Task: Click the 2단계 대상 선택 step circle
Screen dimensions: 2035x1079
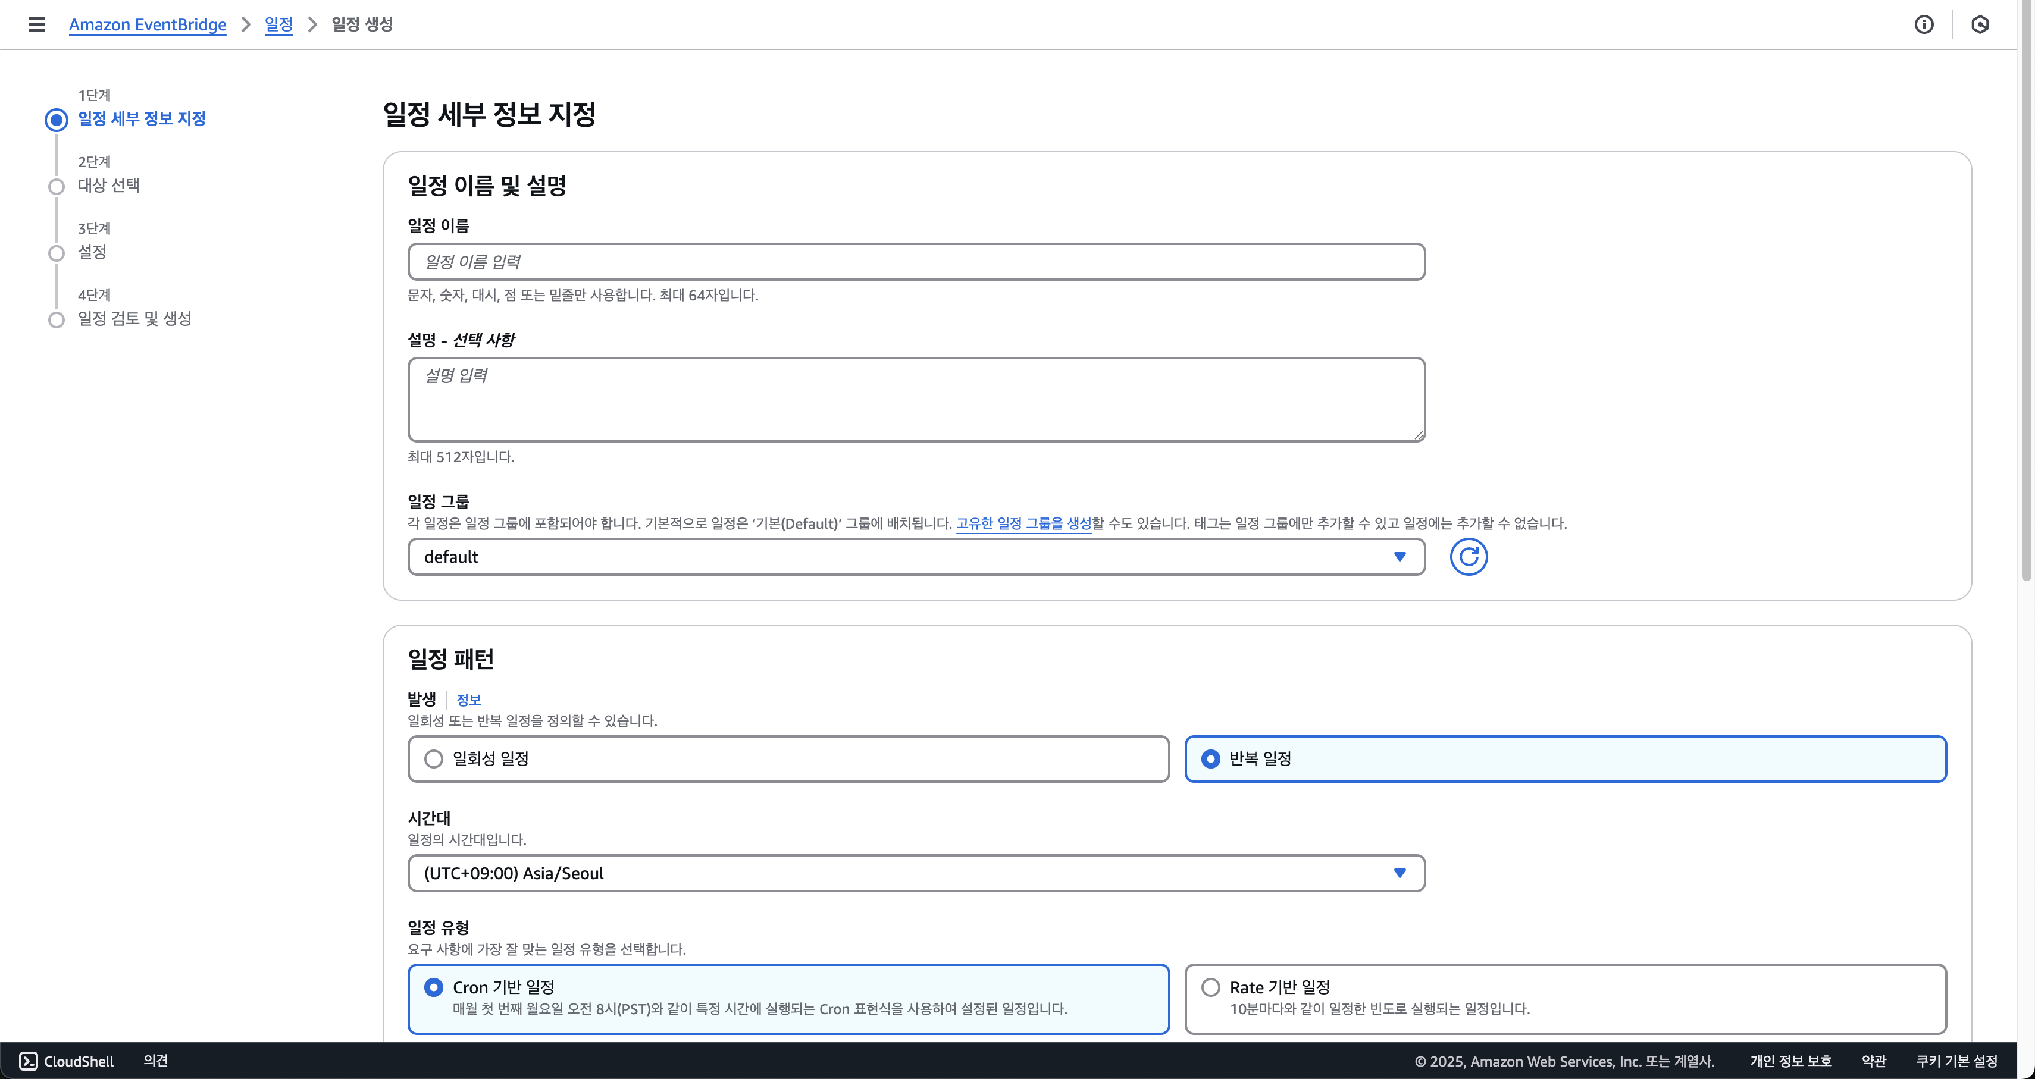Action: coord(56,187)
